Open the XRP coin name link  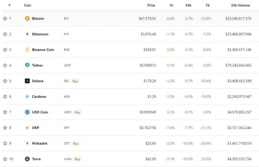(x=35, y=128)
